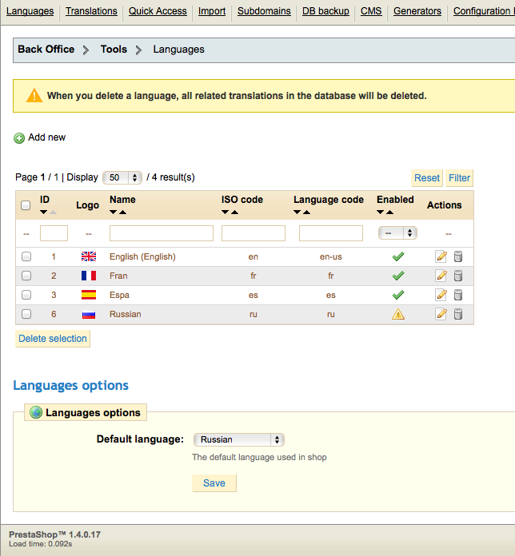The height and width of the screenshot is (556, 515).
Task: Click the trash icon for Fran row
Action: coord(458,276)
